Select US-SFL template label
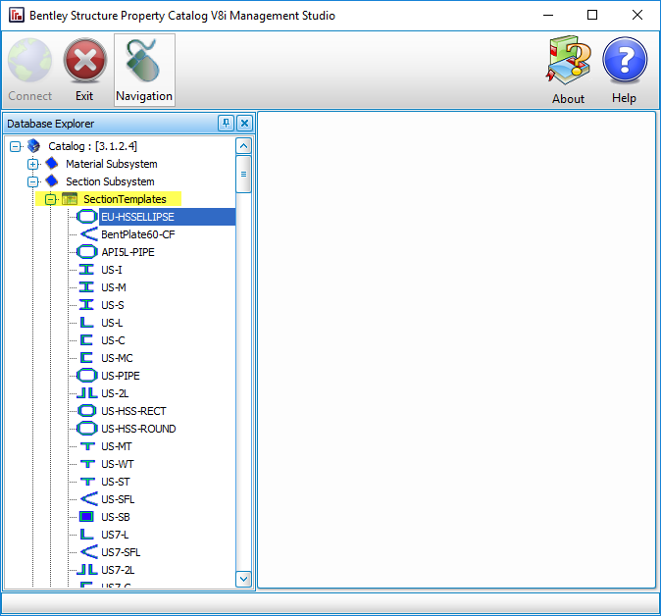661x616 pixels. (118, 499)
